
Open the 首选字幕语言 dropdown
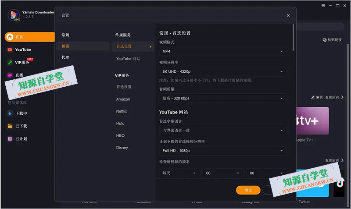[x=223, y=130]
